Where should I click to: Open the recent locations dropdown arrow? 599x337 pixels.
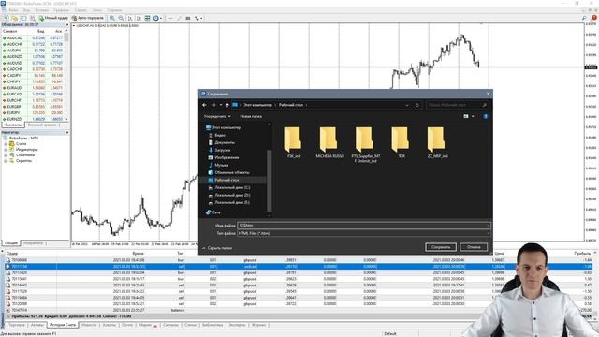pos(221,105)
